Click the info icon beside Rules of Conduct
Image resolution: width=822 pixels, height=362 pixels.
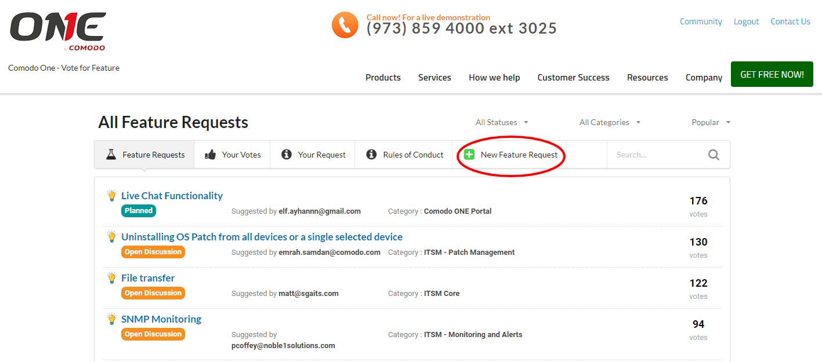coord(371,155)
